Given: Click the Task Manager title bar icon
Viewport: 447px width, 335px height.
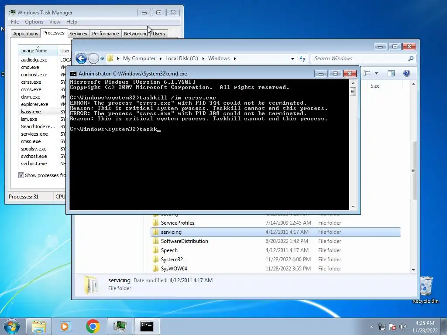Looking at the screenshot, I should pyautogui.click(x=12, y=12).
